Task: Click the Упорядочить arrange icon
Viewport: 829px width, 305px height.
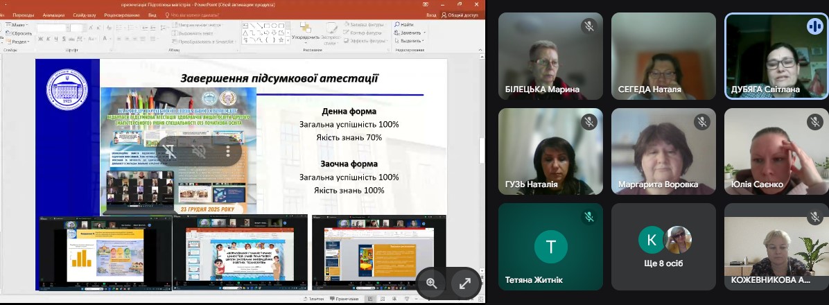Action: click(x=305, y=29)
